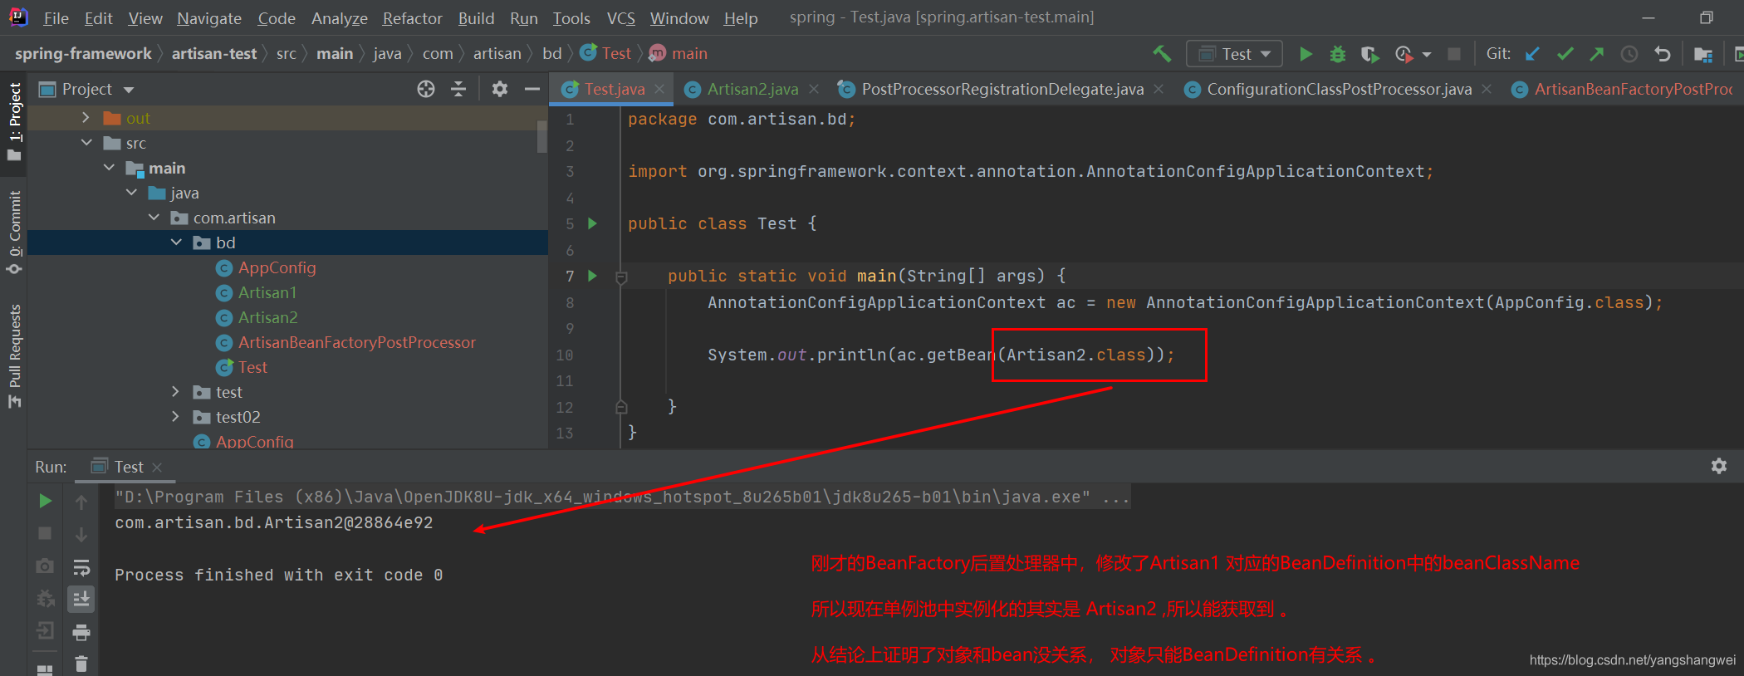1744x676 pixels.
Task: Click locate-file crosshair in Project panel
Action: 426,89
